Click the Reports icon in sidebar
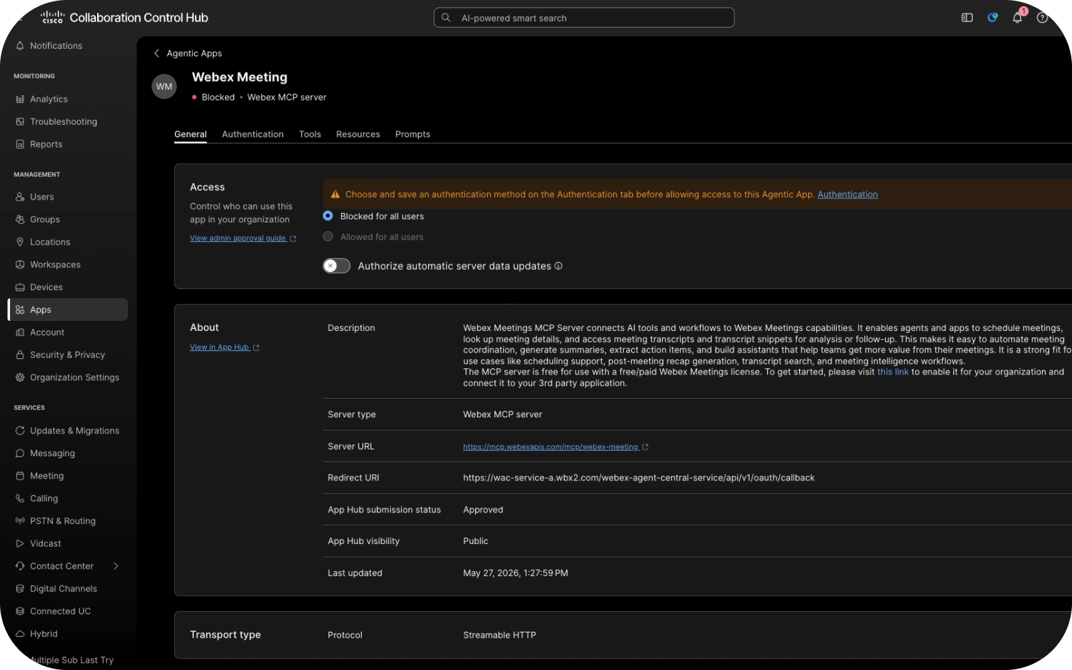Image resolution: width=1072 pixels, height=670 pixels. [x=20, y=144]
